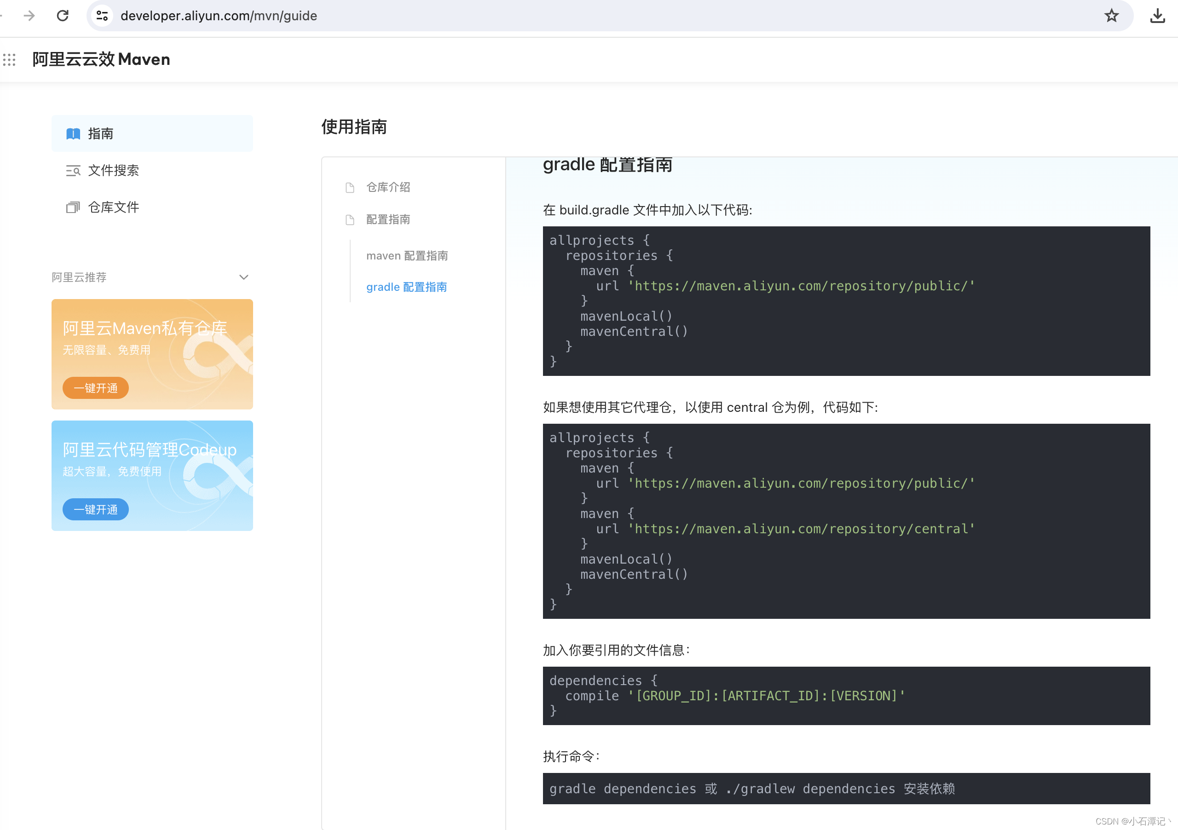Image resolution: width=1178 pixels, height=830 pixels.
Task: Click the browser reload icon
Action: (63, 16)
